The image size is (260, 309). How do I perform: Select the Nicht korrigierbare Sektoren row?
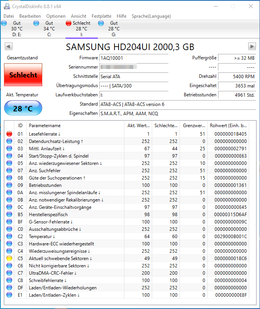click(127, 266)
